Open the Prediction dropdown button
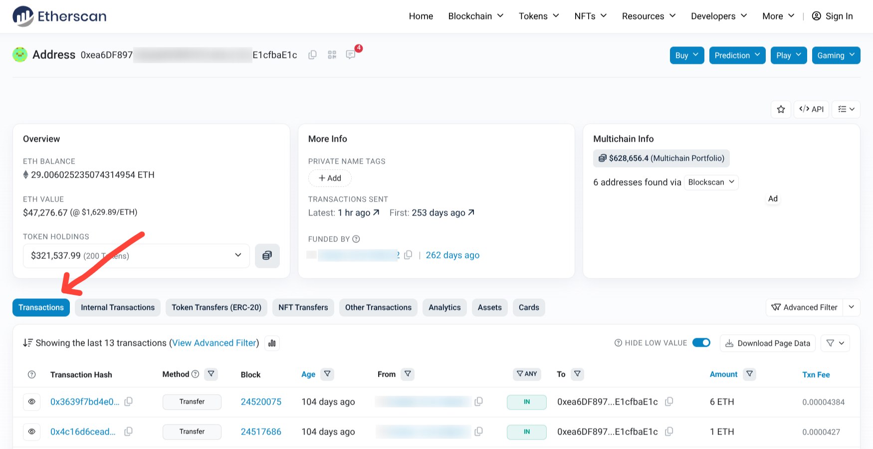Screen dimensions: 873x449 737,55
